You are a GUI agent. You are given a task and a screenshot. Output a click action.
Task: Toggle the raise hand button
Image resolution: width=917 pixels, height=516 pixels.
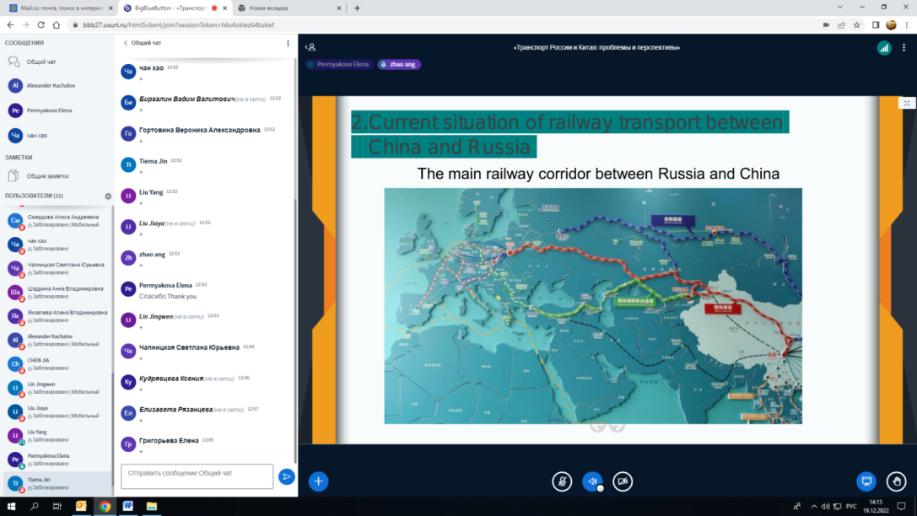pos(896,481)
